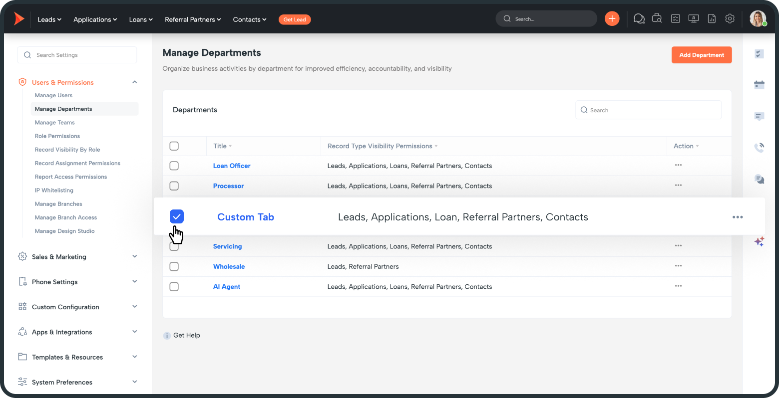Open the right sidebar chat bubbles icon

[x=759, y=179]
